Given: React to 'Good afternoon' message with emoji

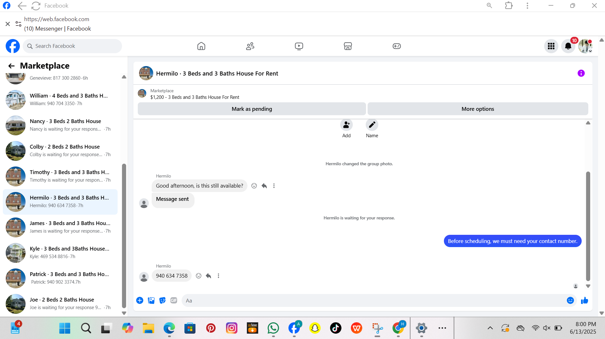Looking at the screenshot, I should click(x=254, y=186).
